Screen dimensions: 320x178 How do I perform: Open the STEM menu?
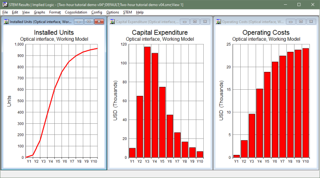(127, 12)
